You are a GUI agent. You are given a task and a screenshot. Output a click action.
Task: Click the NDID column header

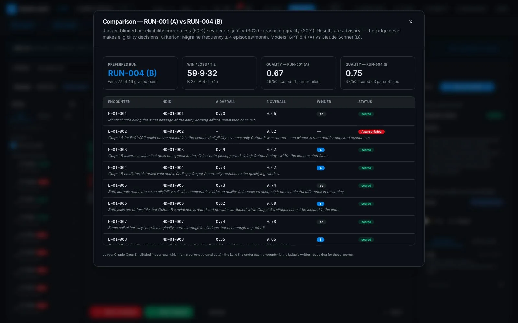click(x=167, y=102)
